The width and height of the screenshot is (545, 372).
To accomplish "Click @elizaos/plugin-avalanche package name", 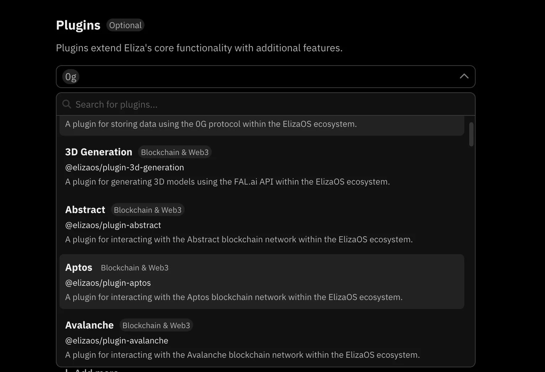I will point(117,341).
